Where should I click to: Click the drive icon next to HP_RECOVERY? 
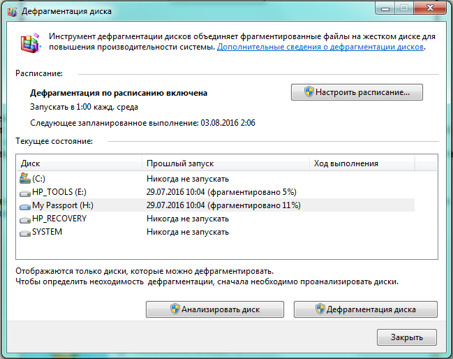[25, 220]
